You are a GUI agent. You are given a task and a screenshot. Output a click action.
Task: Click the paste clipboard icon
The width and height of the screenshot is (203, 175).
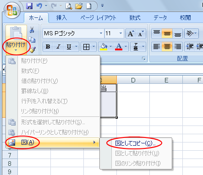coord(16,33)
